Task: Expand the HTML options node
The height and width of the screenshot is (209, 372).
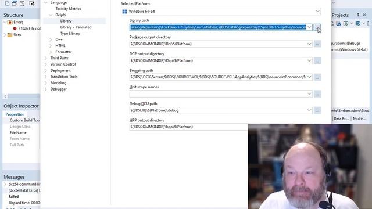Action: (x=51, y=46)
